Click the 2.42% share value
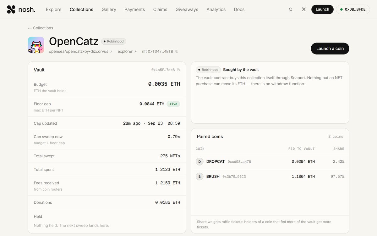The width and height of the screenshot is (377, 236). (x=339, y=161)
